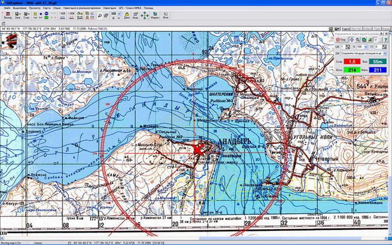392x245 pixels.
Task: Click the UR value input field
Action: 343,47
